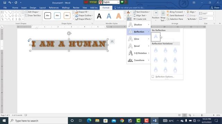This screenshot has height=124, width=222.
Task: Open Reflection Options...
Action: 165,76
